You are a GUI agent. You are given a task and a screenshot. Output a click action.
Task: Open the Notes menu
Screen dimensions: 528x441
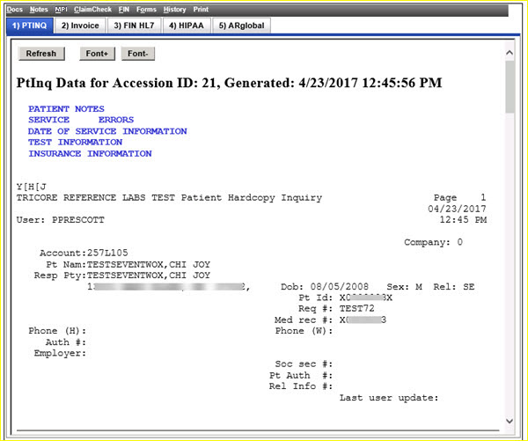coord(38,9)
